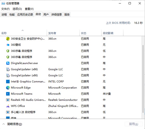Click the Zhuhai Kingsoft Office publisher cell
This screenshot has width=145, height=129.
tap(63, 106)
